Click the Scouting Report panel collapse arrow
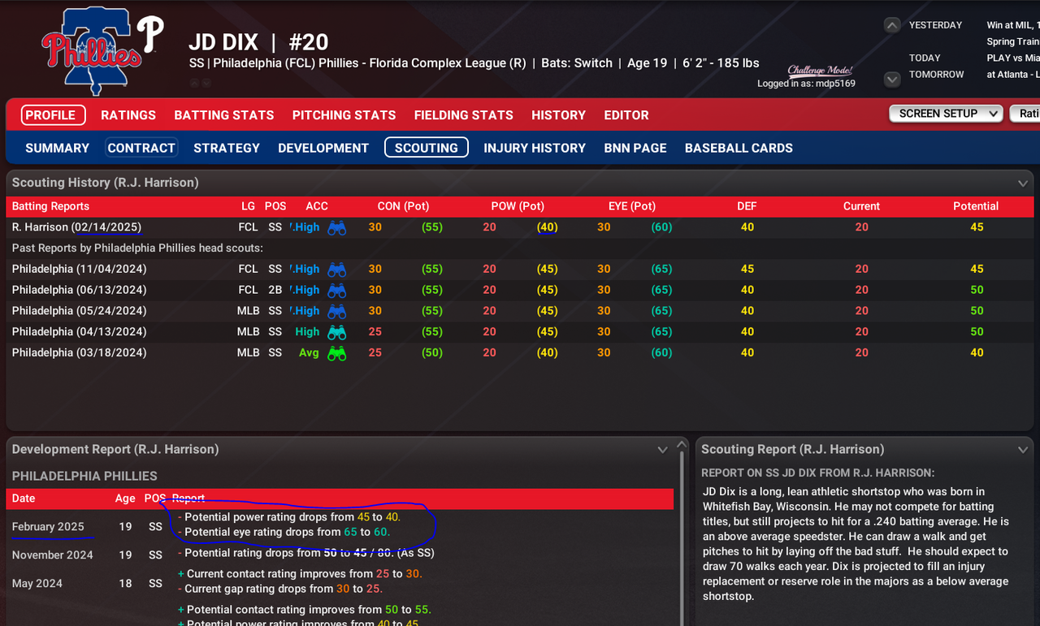Viewport: 1040px width, 626px height. 1022,449
